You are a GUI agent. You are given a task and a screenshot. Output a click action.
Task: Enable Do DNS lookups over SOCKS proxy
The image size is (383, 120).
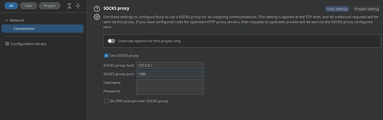(106, 101)
